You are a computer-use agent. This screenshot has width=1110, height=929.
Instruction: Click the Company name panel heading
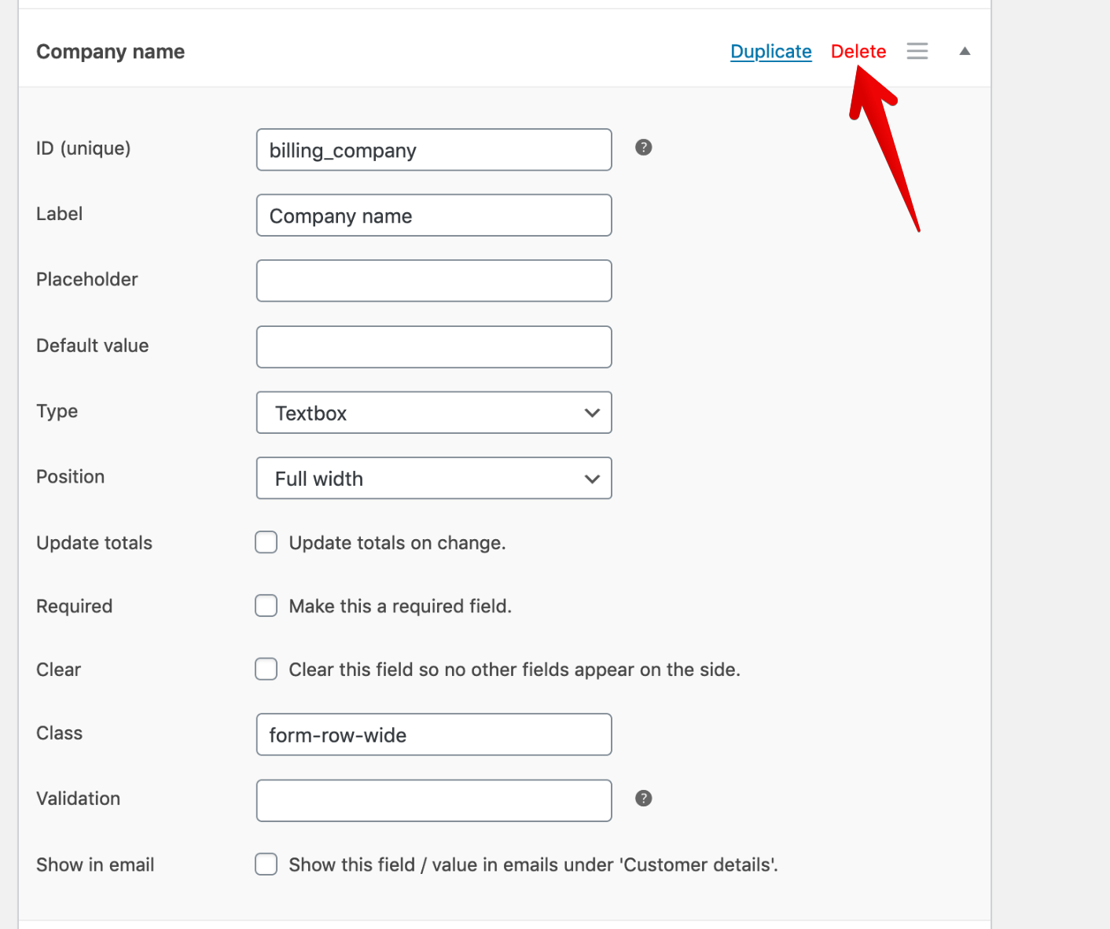[111, 52]
